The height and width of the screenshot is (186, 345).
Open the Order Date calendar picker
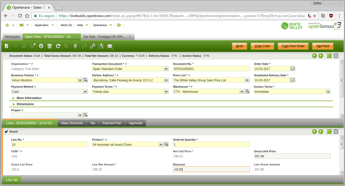293,69
